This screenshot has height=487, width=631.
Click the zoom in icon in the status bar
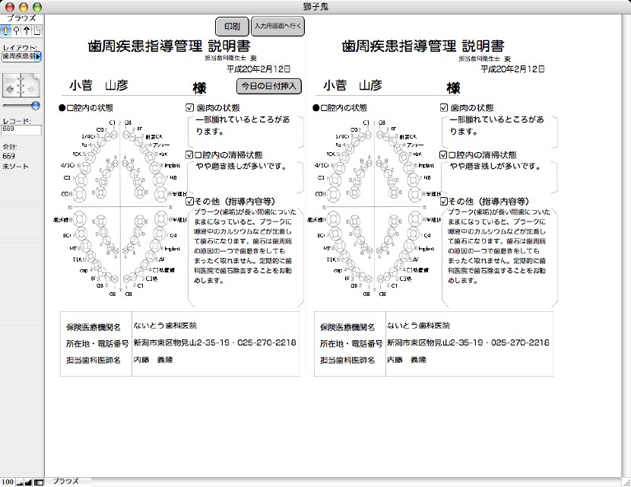tap(28, 482)
